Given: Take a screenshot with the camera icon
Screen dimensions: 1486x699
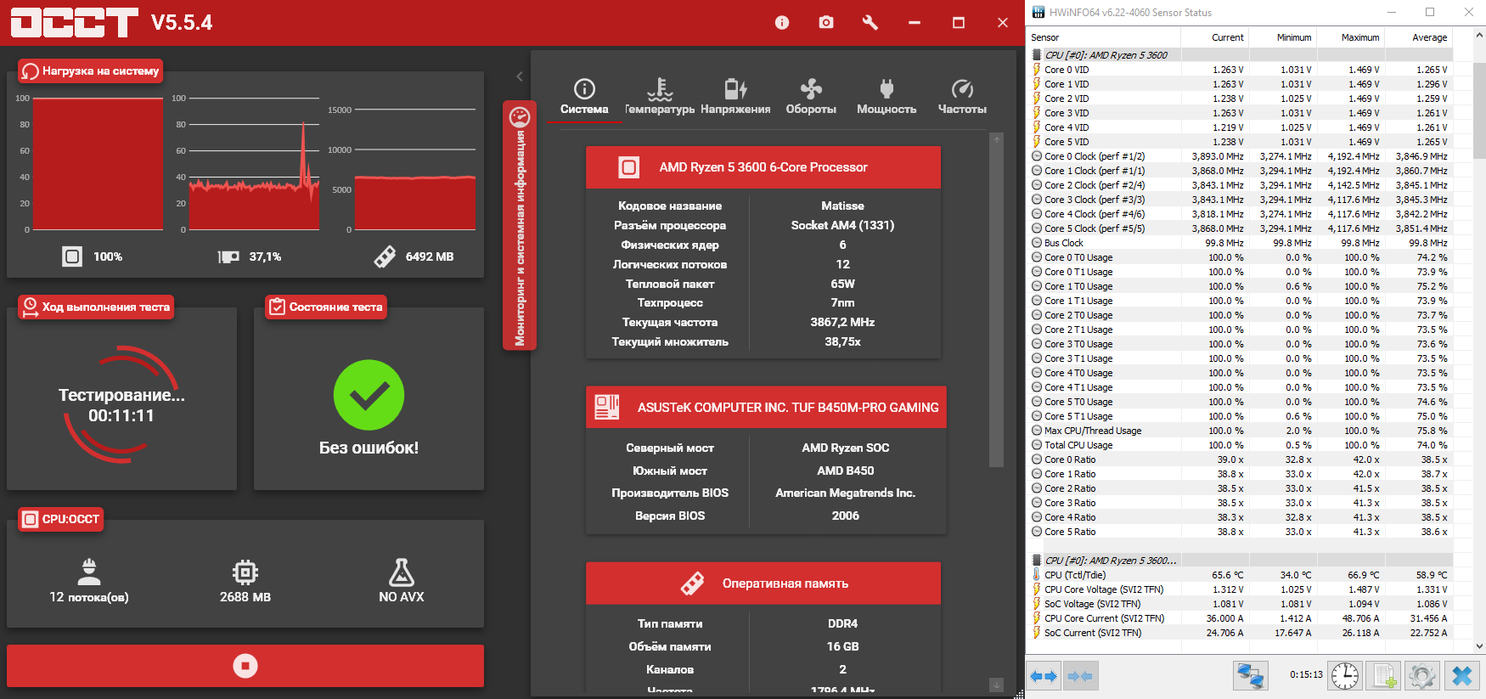Looking at the screenshot, I should pos(826,23).
